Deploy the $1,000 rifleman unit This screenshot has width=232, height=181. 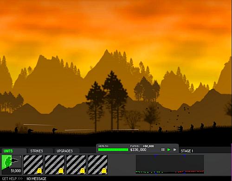click(x=12, y=164)
